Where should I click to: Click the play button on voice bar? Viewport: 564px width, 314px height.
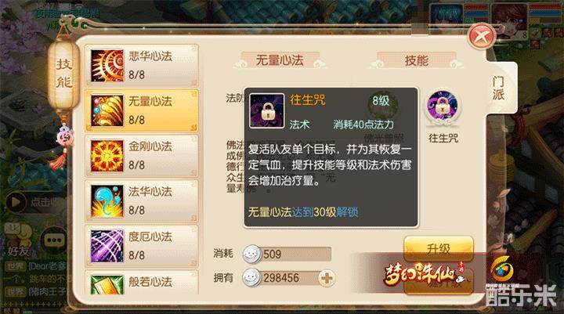tap(16, 201)
